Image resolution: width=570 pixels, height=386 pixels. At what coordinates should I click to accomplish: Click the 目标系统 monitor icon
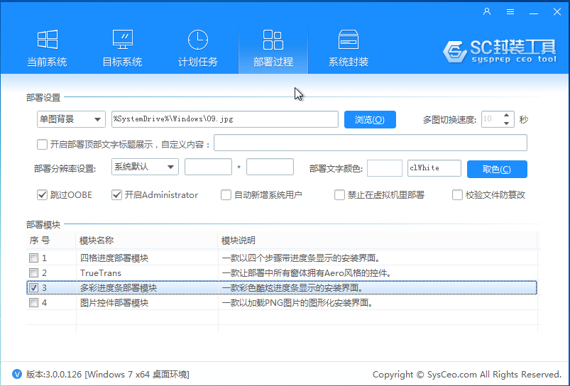(123, 39)
